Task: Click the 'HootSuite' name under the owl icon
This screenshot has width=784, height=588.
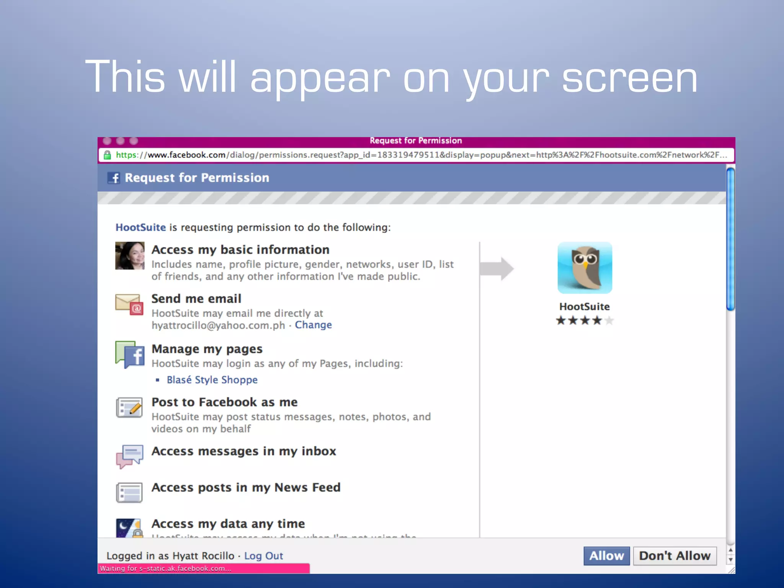Action: click(x=585, y=307)
